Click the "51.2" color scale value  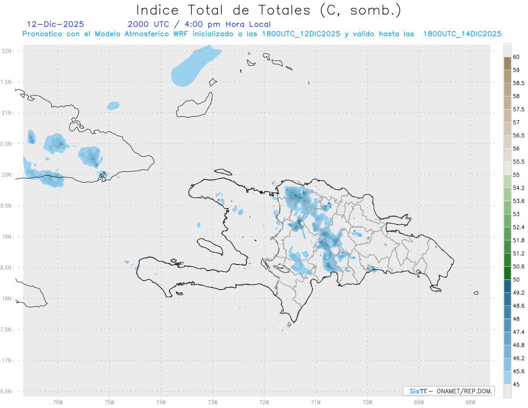click(x=519, y=254)
